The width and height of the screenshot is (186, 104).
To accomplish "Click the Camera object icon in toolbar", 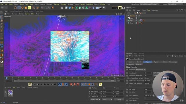I will (x=101, y=8).
